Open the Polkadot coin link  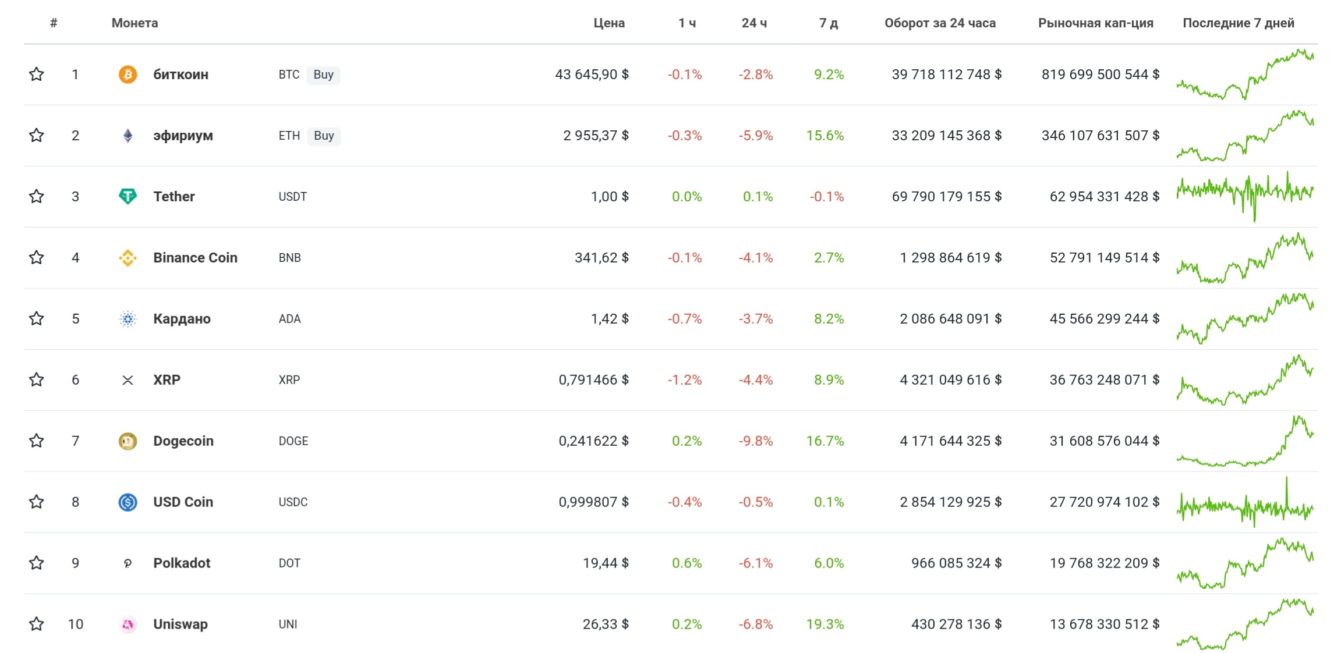point(182,563)
